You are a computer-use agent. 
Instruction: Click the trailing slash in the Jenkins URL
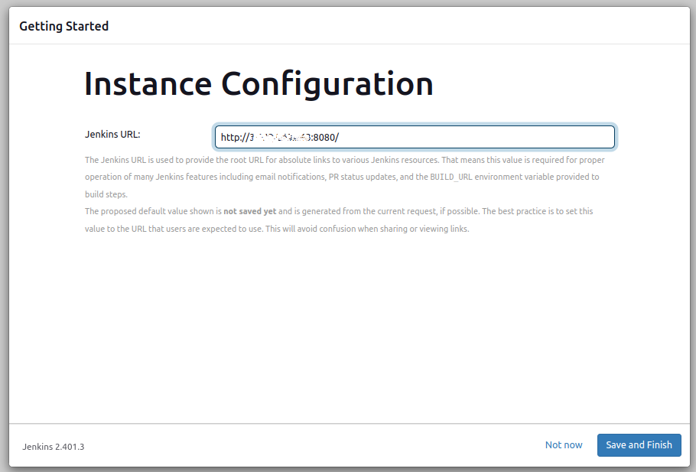point(340,136)
